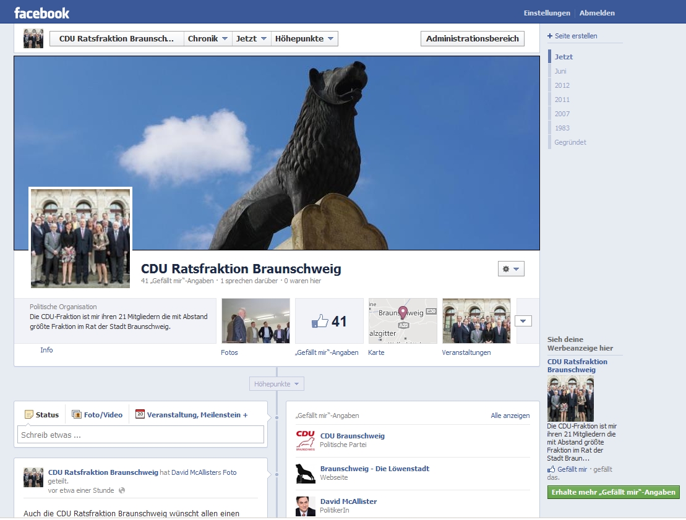
Task: Jump to 1983 in the timeline navigator
Action: 562,128
